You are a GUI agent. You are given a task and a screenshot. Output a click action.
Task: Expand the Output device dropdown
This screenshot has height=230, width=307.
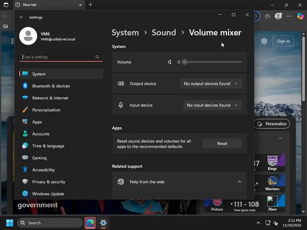click(211, 84)
